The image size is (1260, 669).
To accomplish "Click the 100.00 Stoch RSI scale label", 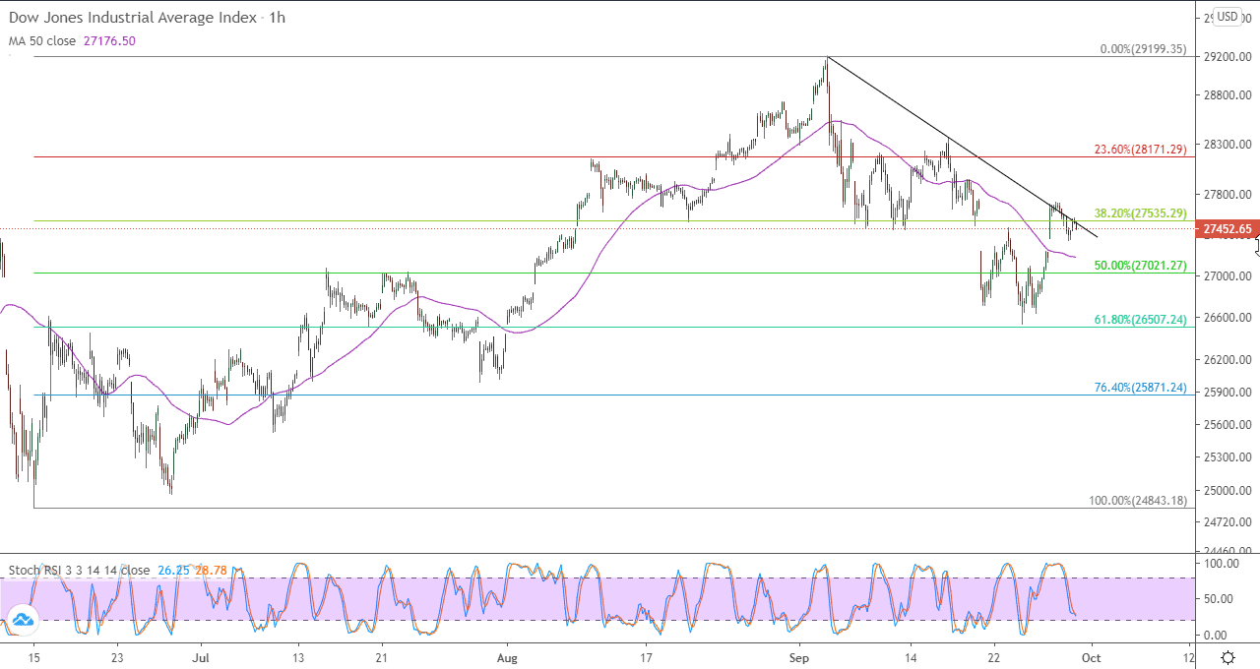I will tap(1222, 564).
